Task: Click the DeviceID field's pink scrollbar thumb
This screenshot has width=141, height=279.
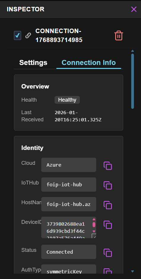Action: point(94,224)
